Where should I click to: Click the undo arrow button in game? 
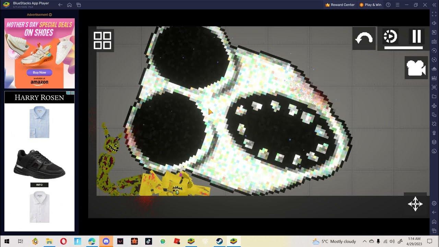pyautogui.click(x=364, y=38)
